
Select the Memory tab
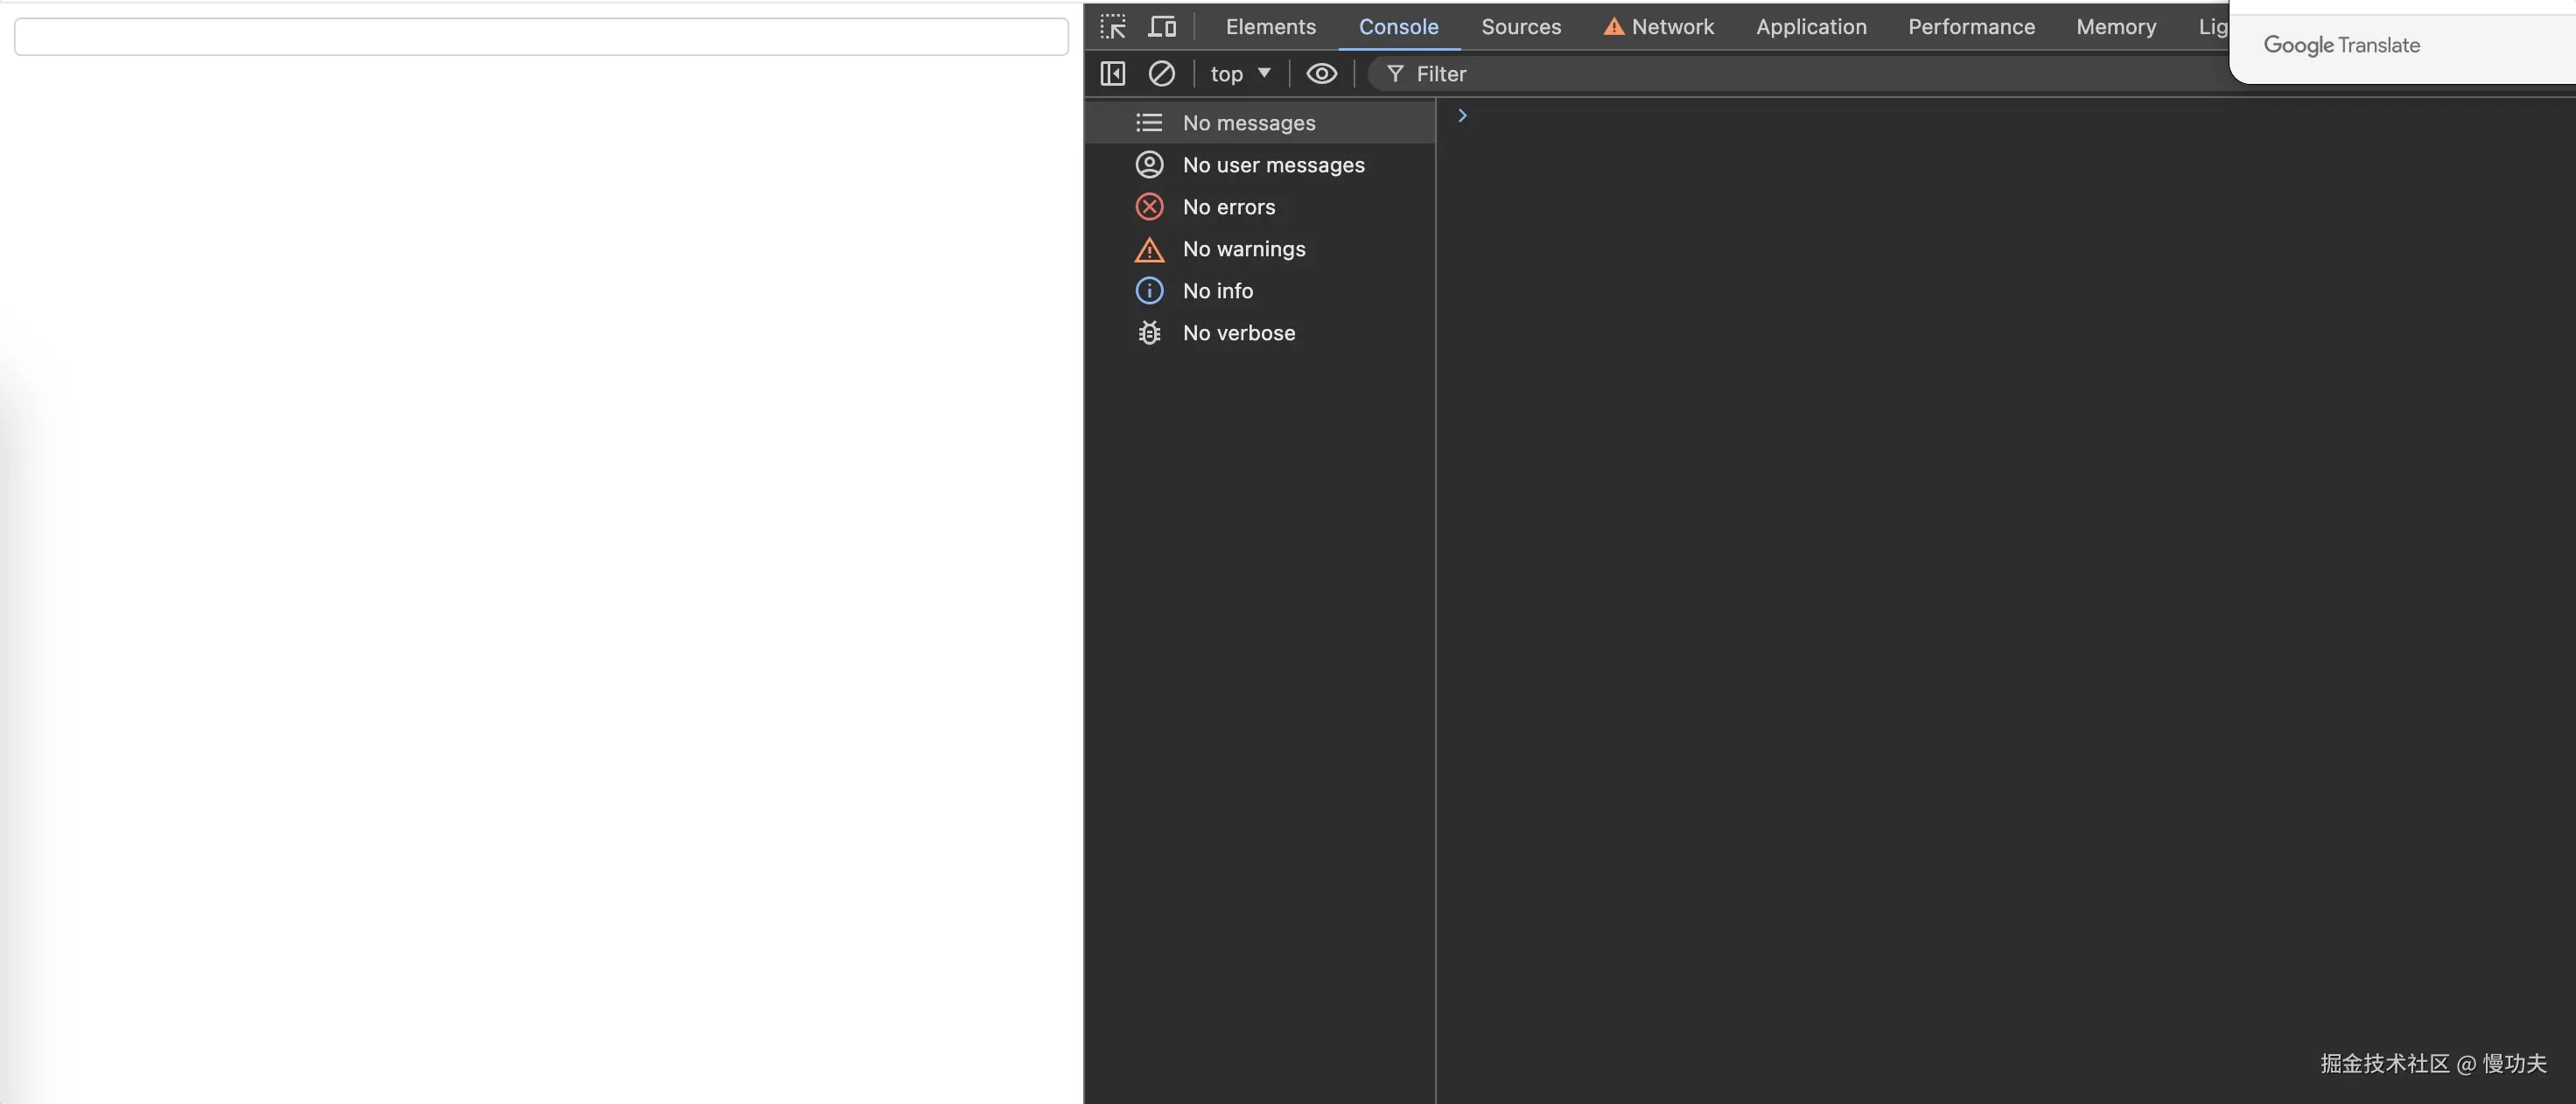tap(2116, 26)
